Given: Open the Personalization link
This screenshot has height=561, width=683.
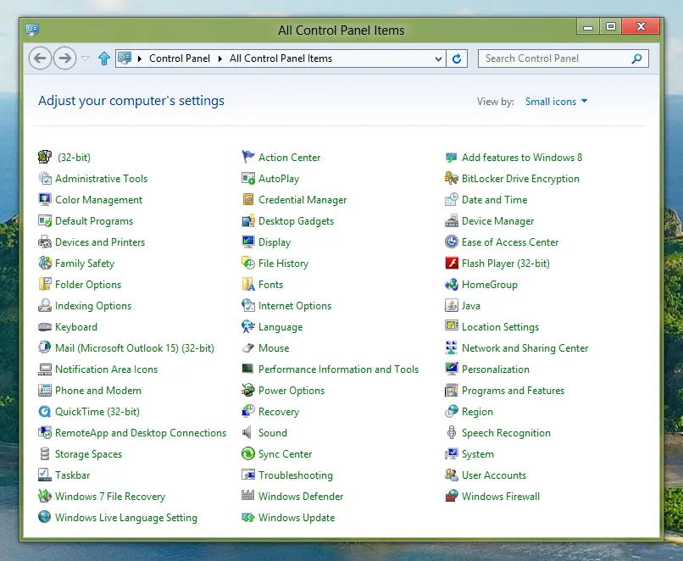Looking at the screenshot, I should 496,369.
